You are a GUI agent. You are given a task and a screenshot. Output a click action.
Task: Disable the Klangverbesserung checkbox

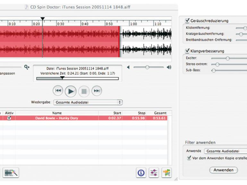pyautogui.click(x=187, y=51)
